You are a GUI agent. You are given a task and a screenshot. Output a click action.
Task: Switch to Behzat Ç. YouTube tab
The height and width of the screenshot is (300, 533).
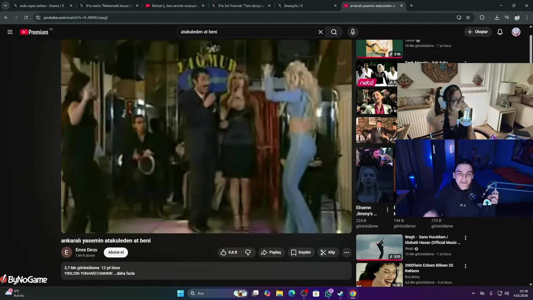[x=175, y=6]
